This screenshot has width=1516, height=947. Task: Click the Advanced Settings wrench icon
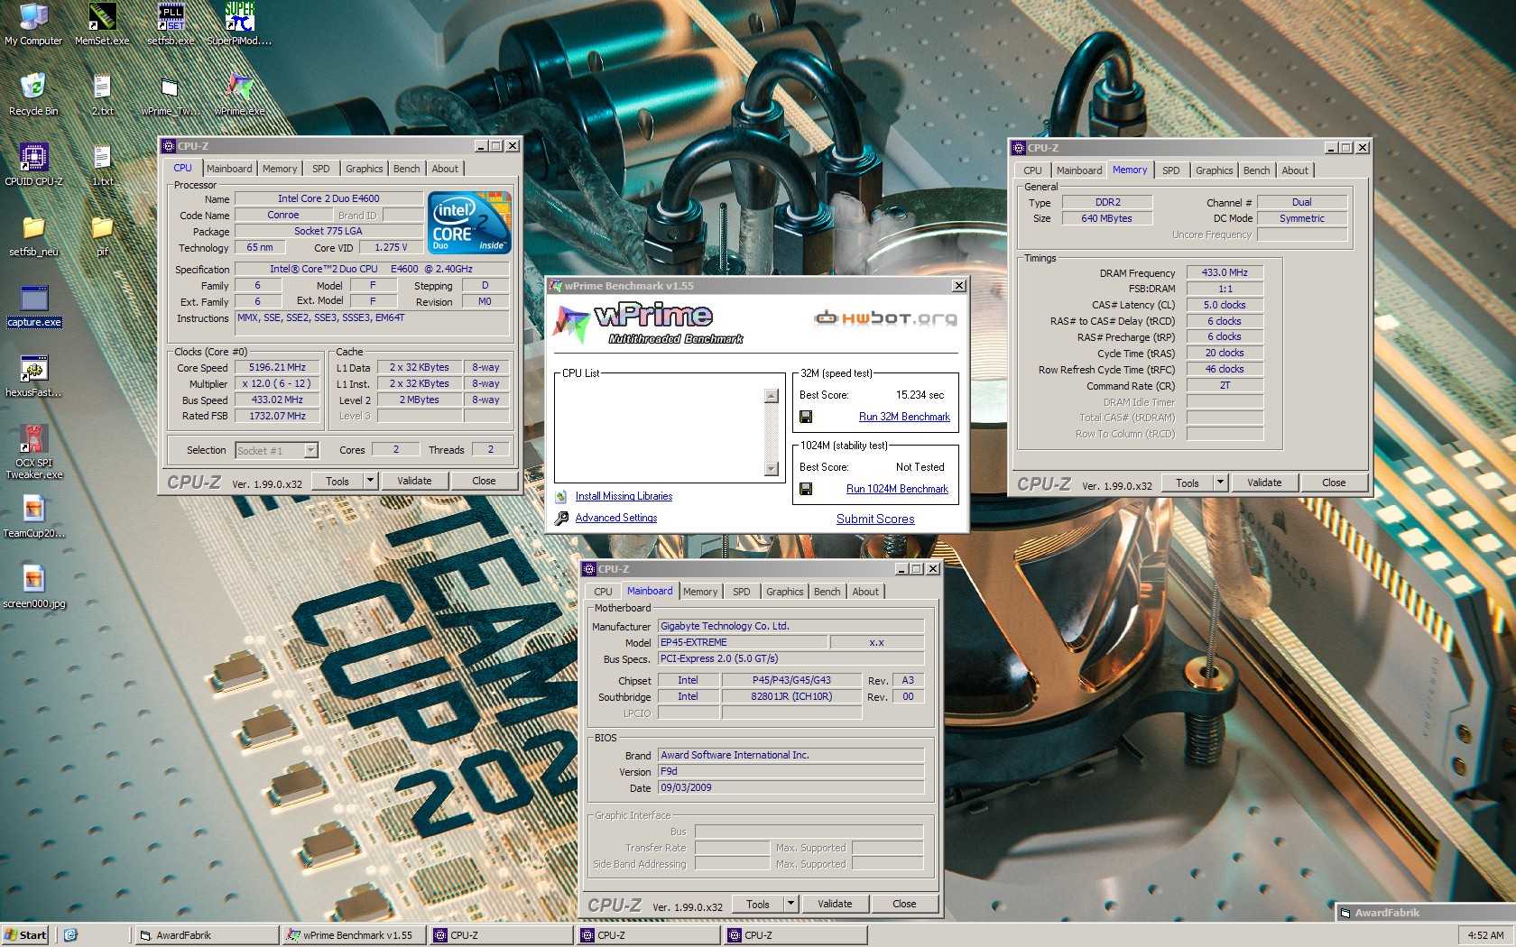click(x=561, y=518)
